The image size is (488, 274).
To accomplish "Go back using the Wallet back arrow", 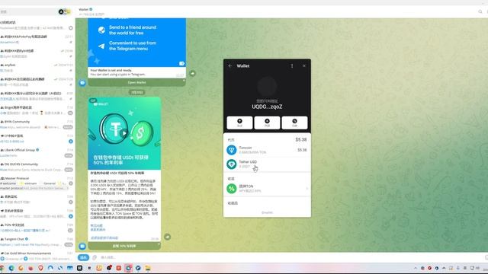I will click(230, 66).
